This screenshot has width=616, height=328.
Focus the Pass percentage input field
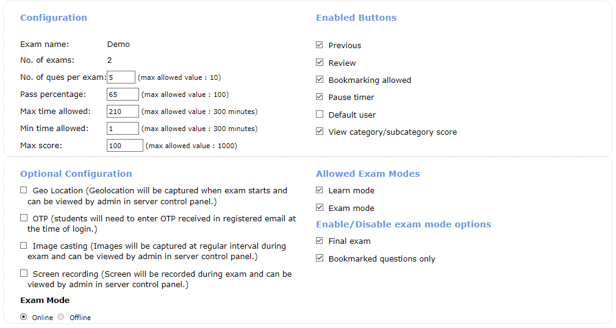[123, 94]
